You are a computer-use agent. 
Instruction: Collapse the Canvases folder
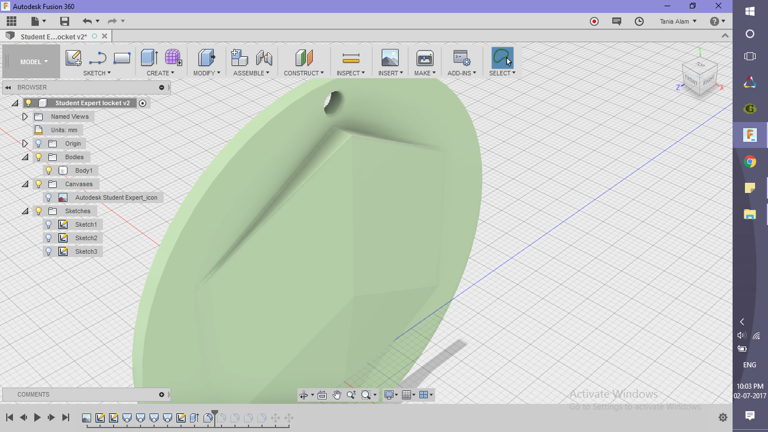tap(25, 184)
